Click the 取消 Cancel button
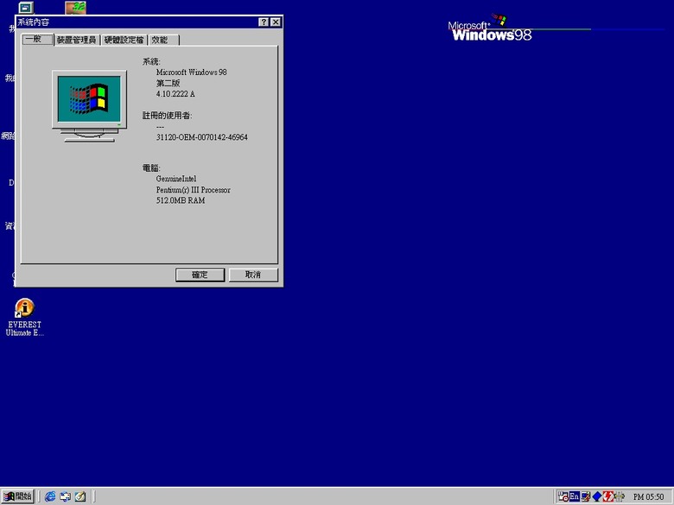The height and width of the screenshot is (505, 674). (253, 275)
